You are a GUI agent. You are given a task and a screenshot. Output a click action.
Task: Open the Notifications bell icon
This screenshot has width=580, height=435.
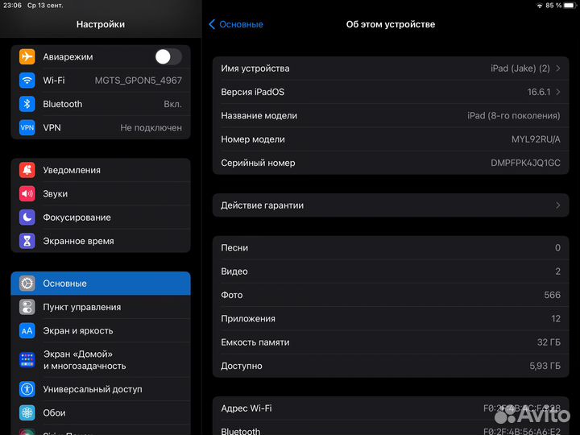coord(27,170)
